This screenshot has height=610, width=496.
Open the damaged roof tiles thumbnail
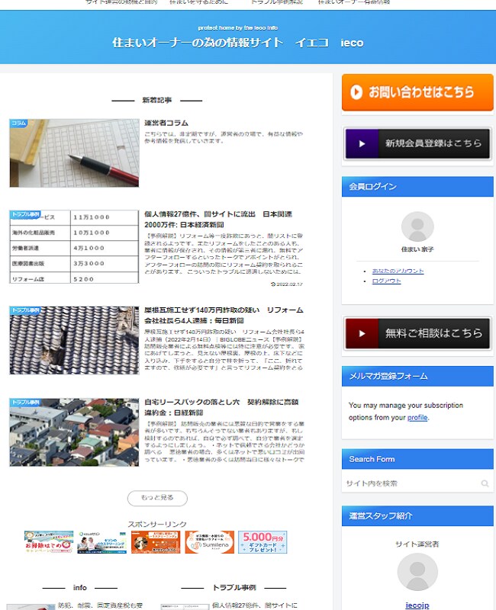point(74,340)
